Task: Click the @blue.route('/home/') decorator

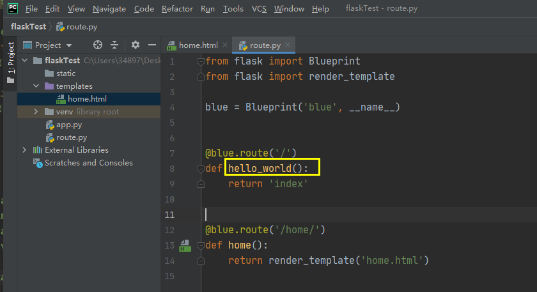Action: pos(265,229)
